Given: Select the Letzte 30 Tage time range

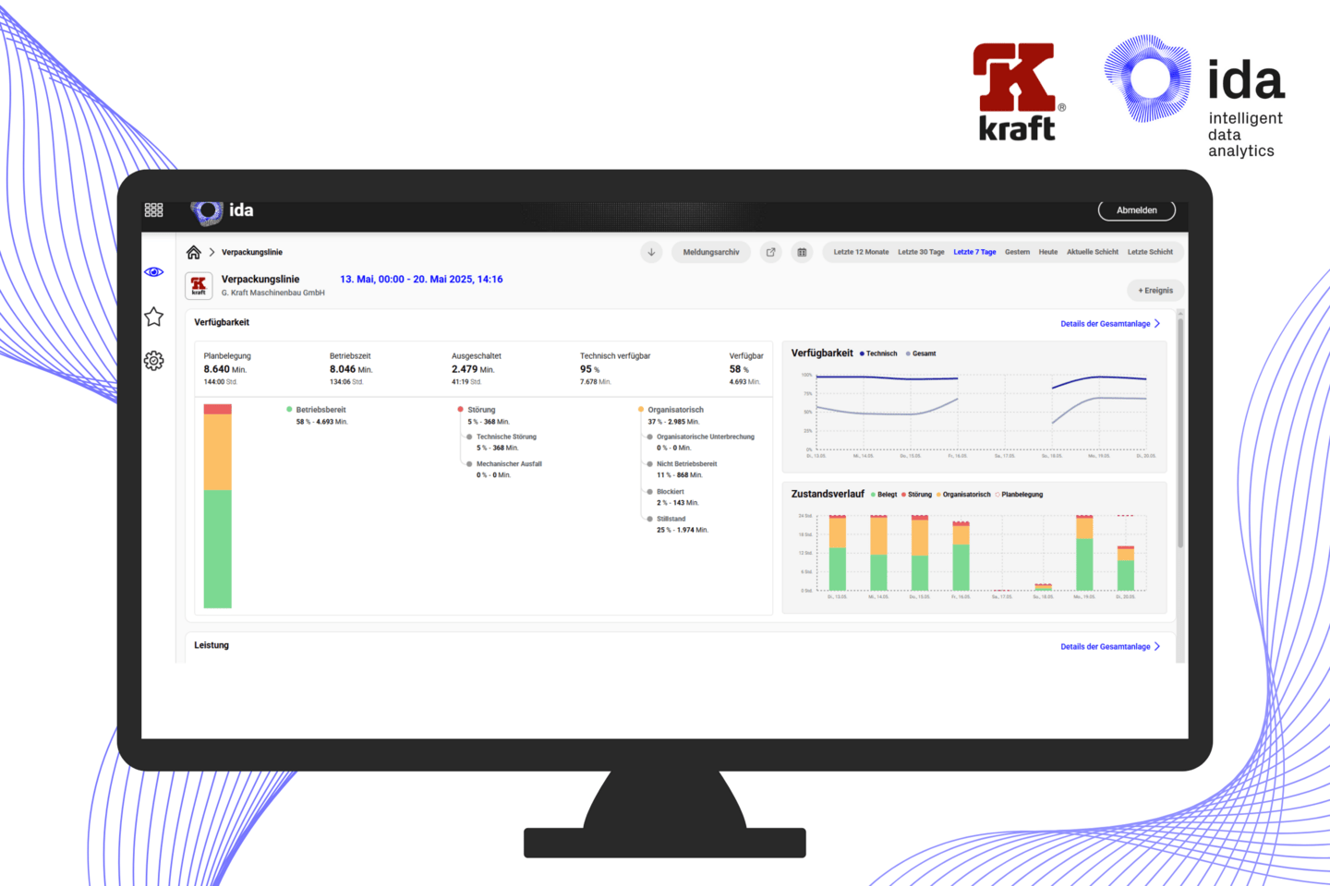Looking at the screenshot, I should click(921, 252).
